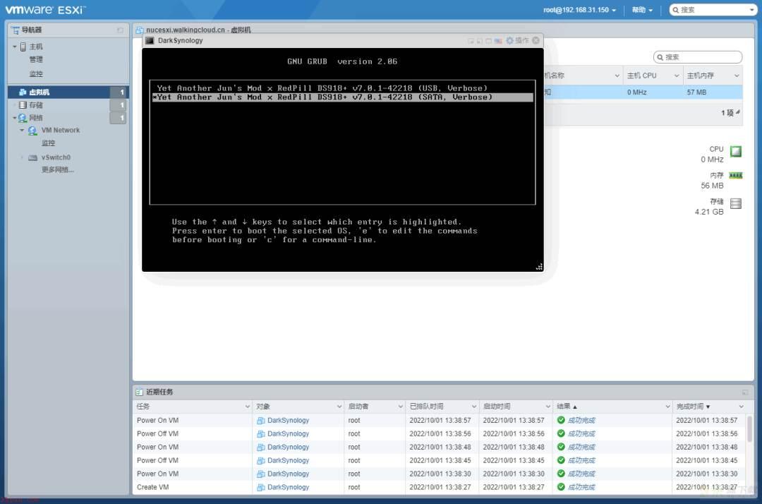The height and width of the screenshot is (504, 762).
Task: Click the Create VM task name
Action: pyautogui.click(x=152, y=487)
